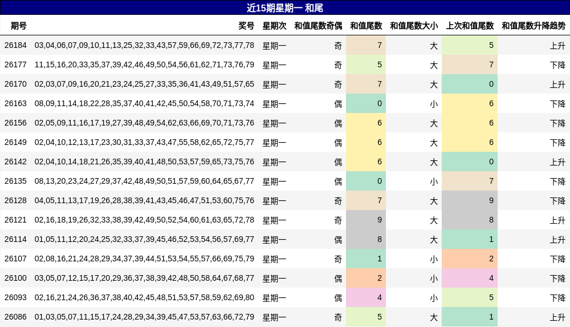Click period number 26177

tap(15, 64)
